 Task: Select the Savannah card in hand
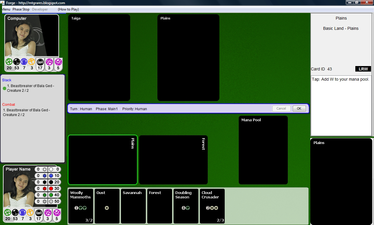click(x=133, y=206)
